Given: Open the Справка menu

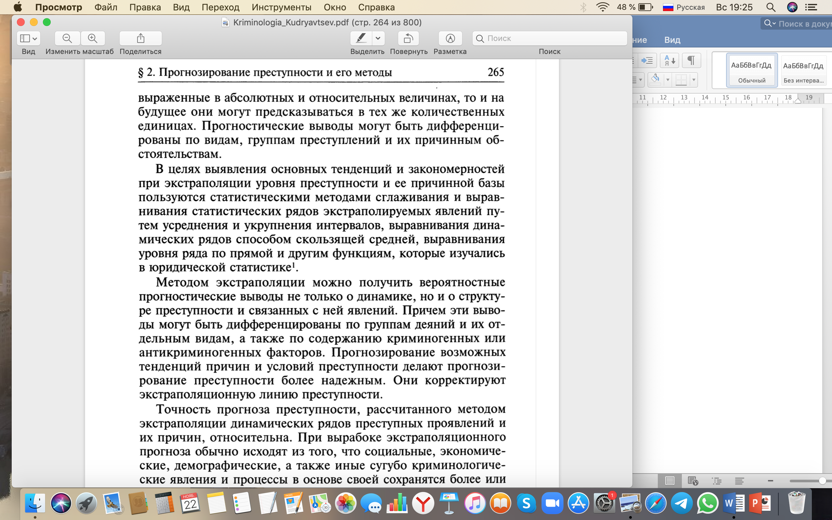Looking at the screenshot, I should coord(376,7).
